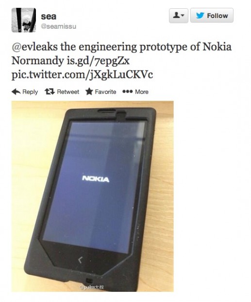Open the Nokia Normandy prototype photo
This screenshot has height=302, width=251.
coord(93,196)
